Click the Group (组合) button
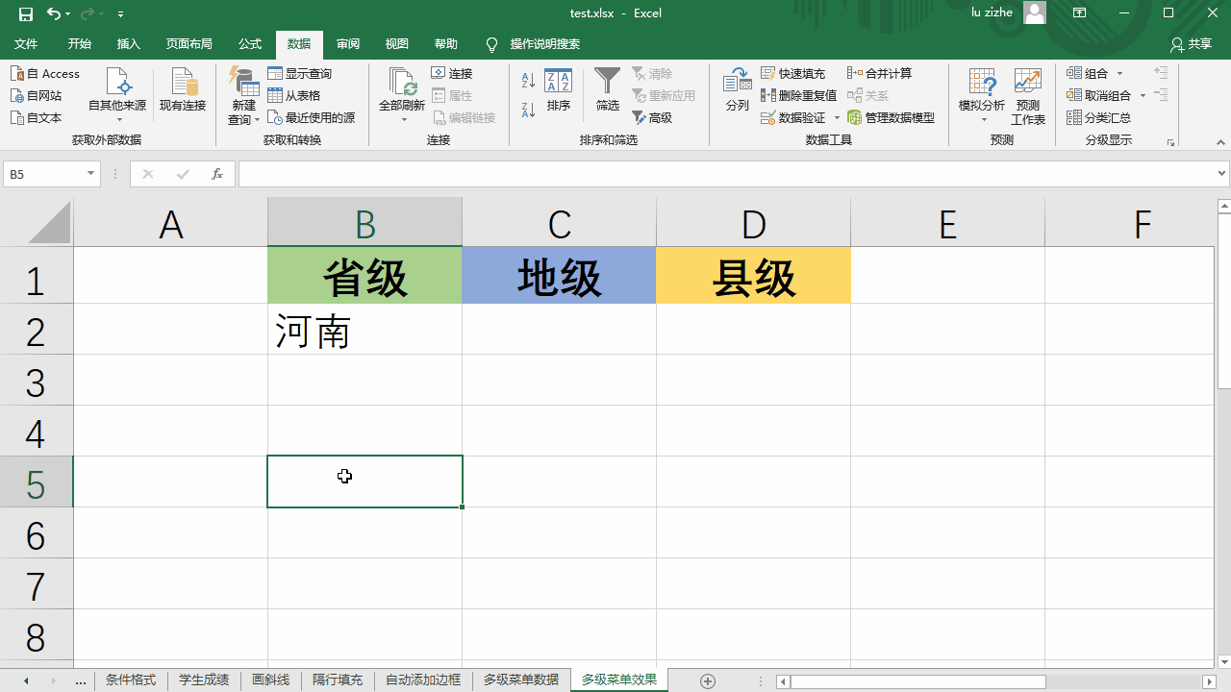 (x=1088, y=73)
